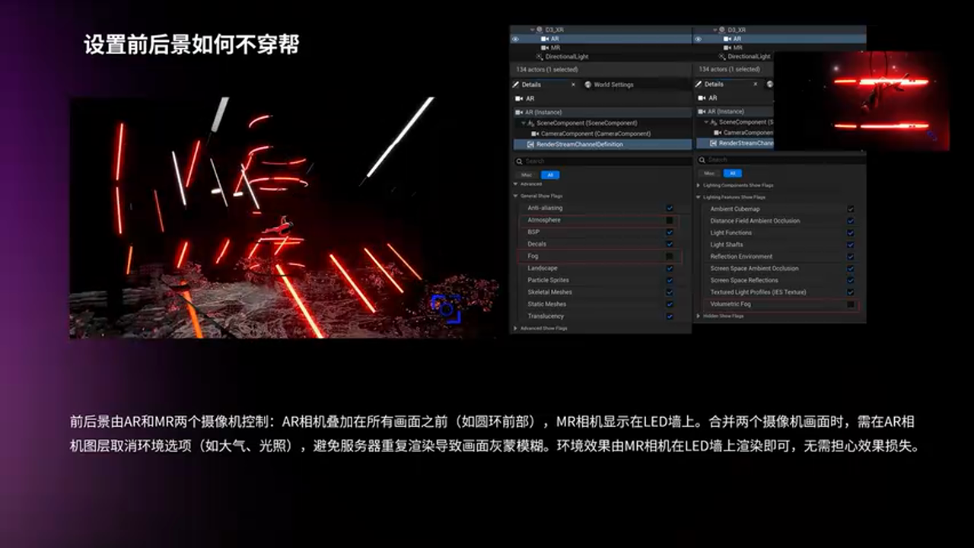Collapse the General Show Flags section

click(515, 196)
